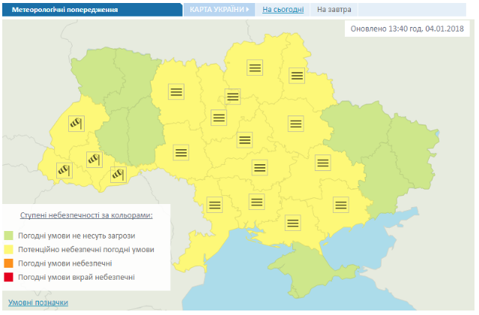Click the wind icon on Chernivtsi region
Screen dimensions: 479x315
pos(120,174)
